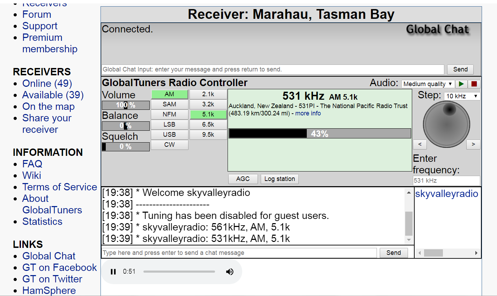Pause the audio player at the bottom
This screenshot has height=296, width=497.
pyautogui.click(x=113, y=272)
